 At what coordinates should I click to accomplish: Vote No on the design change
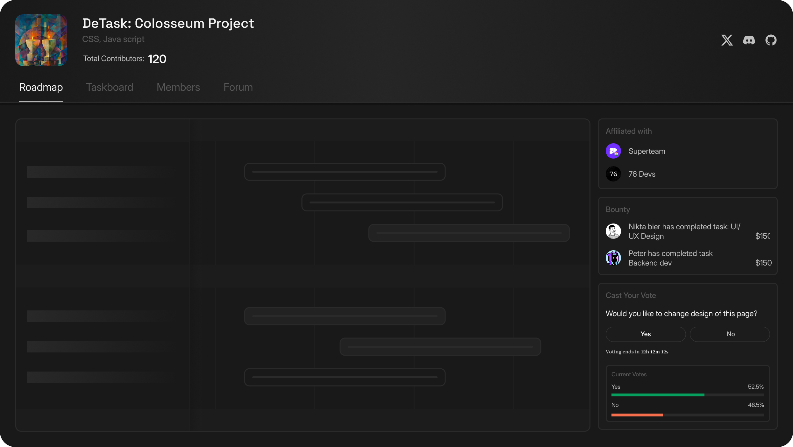pyautogui.click(x=730, y=334)
